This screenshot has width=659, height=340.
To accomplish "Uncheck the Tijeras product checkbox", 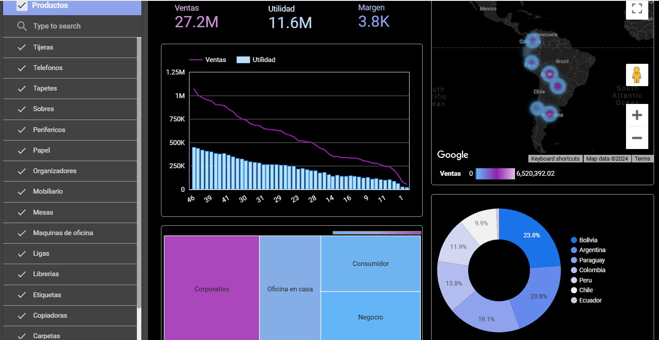I will (22, 47).
